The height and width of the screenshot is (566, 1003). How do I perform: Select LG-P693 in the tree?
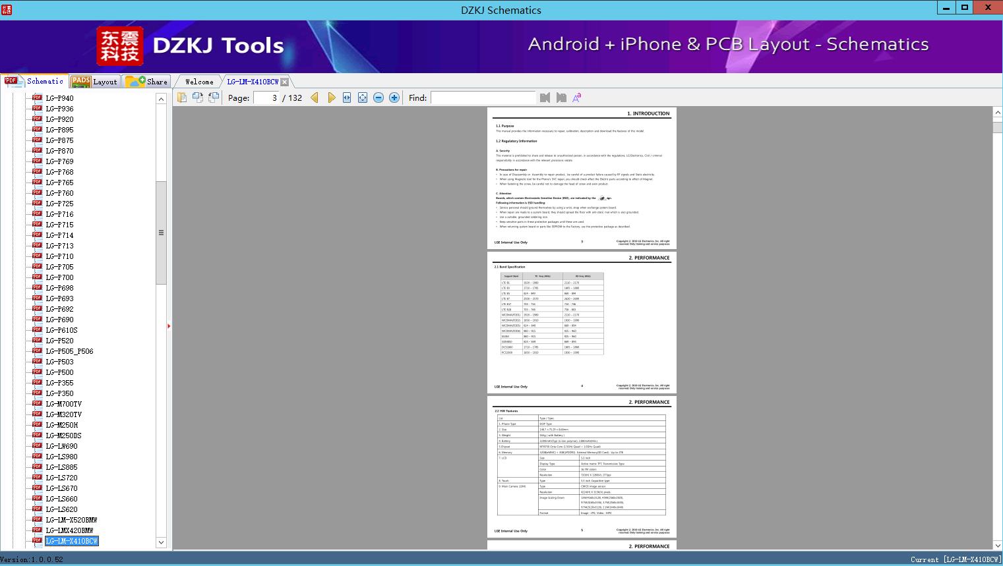[59, 298]
